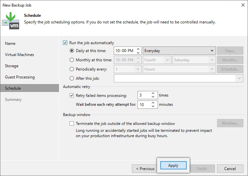The height and width of the screenshot is (176, 248).
Task: Expand the After this job dropdown
Action: [239, 78]
